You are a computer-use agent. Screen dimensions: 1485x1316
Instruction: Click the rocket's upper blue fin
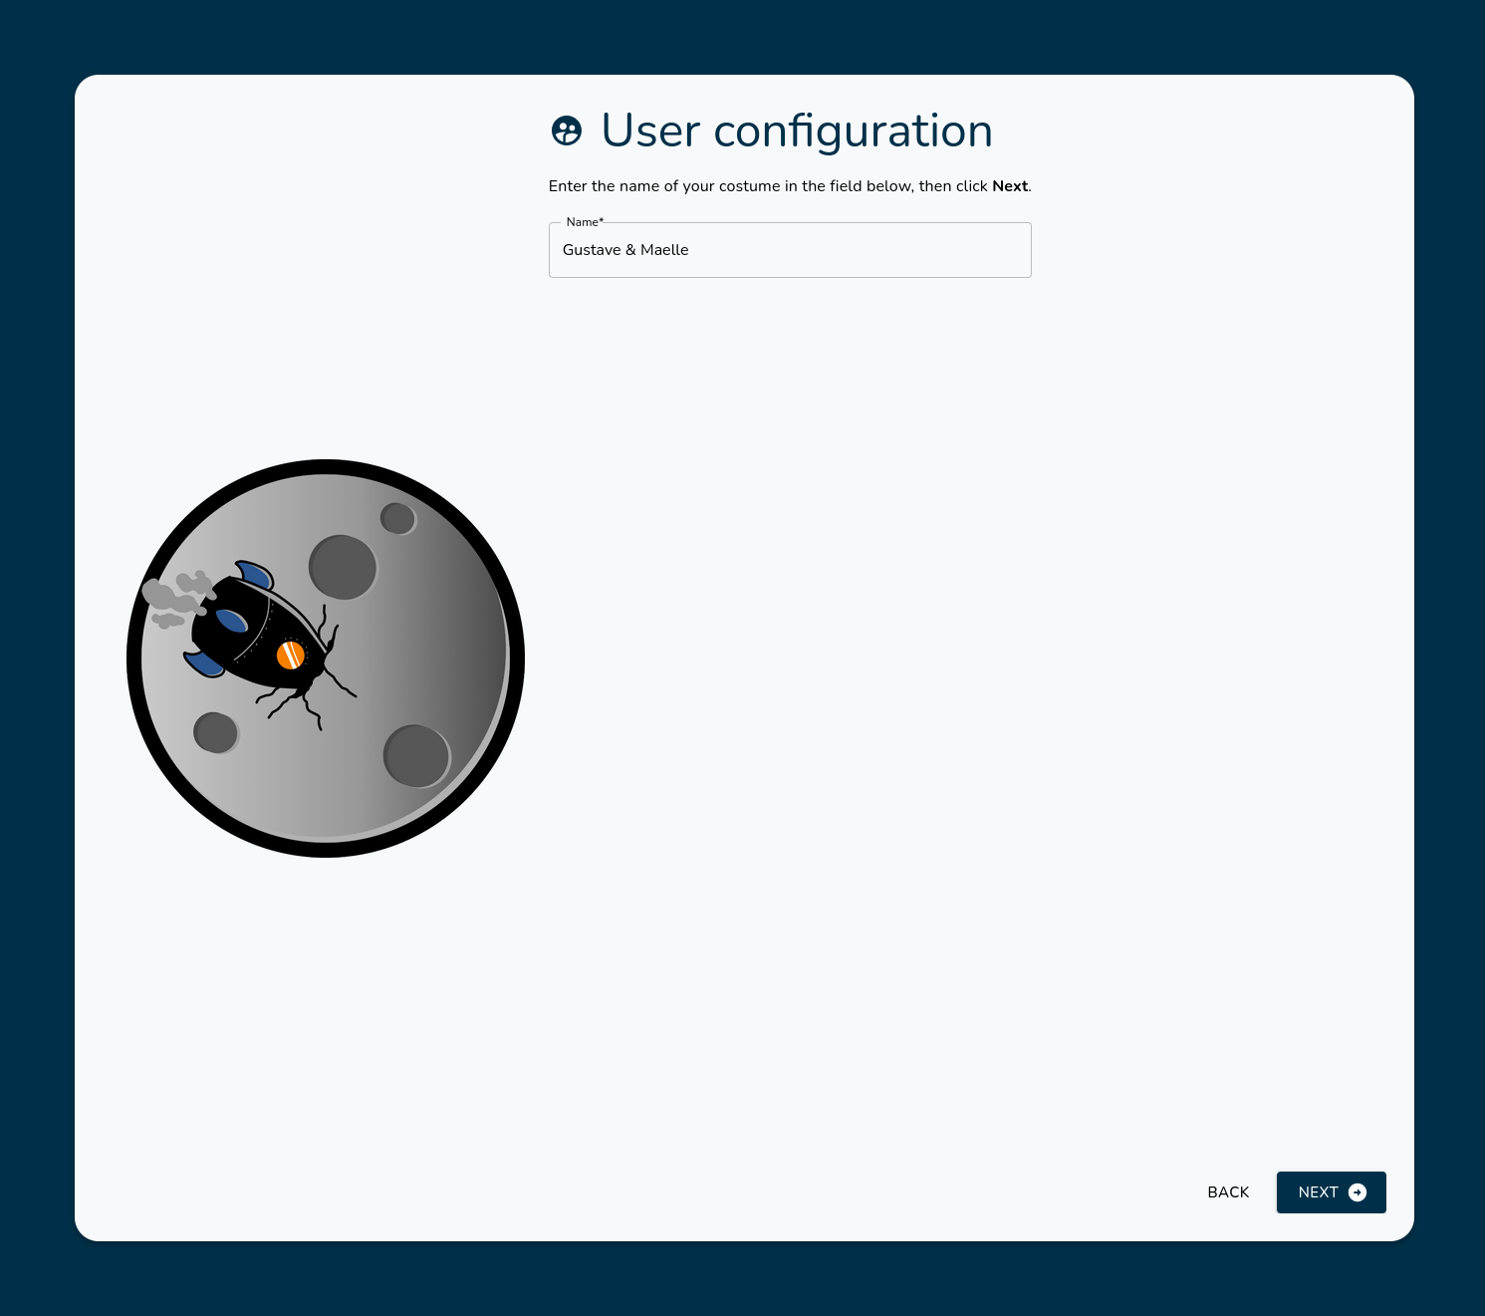click(x=255, y=575)
